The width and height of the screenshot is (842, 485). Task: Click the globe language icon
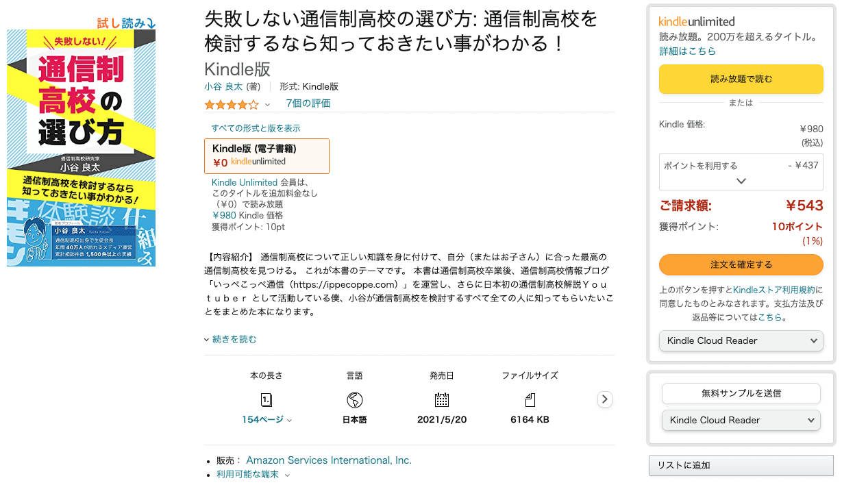[x=354, y=400]
